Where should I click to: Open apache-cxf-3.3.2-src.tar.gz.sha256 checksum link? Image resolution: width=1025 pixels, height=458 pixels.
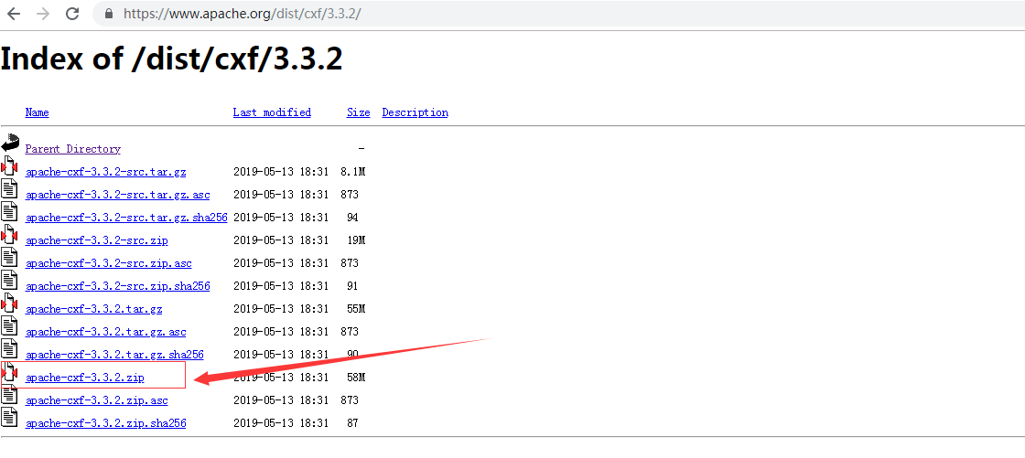[126, 218]
